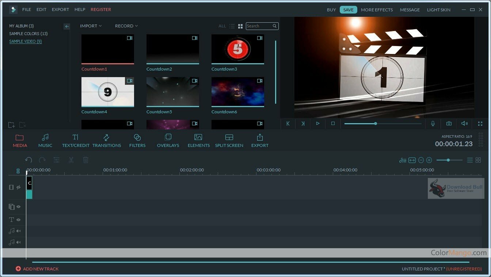Click the scissors split icon
This screenshot has width=491, height=277.
[x=71, y=160]
